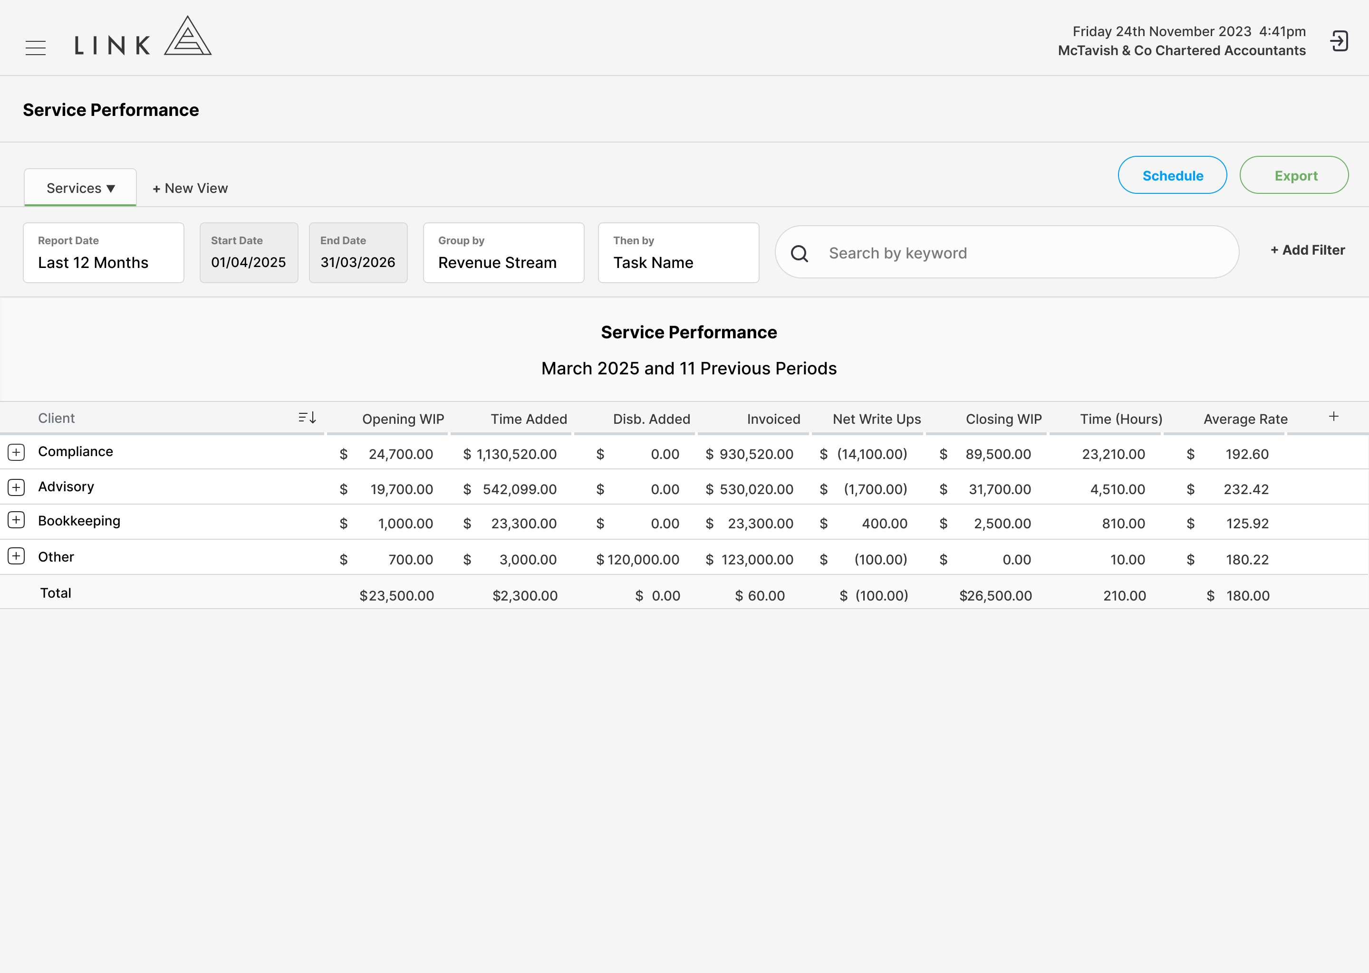
Task: Click the Invoiced column header
Action: 773,419
